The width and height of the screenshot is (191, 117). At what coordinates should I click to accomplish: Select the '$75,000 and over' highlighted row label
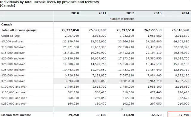[x=13, y=81]
